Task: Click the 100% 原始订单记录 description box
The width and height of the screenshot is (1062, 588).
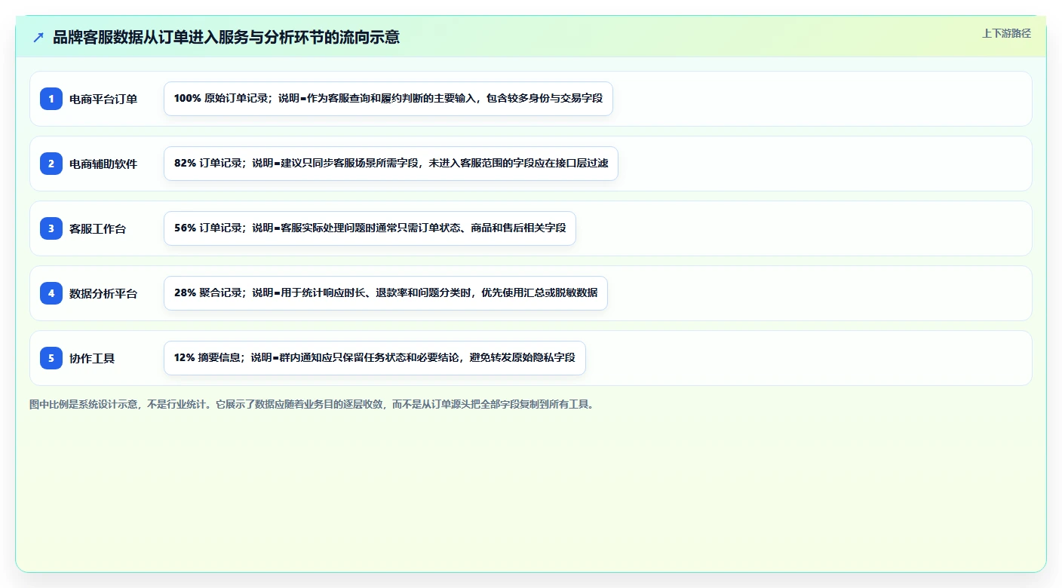Action: click(388, 99)
